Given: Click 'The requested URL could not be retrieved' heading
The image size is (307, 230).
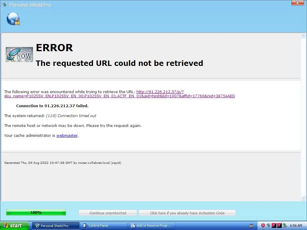Looking at the screenshot, I should 119,63.
